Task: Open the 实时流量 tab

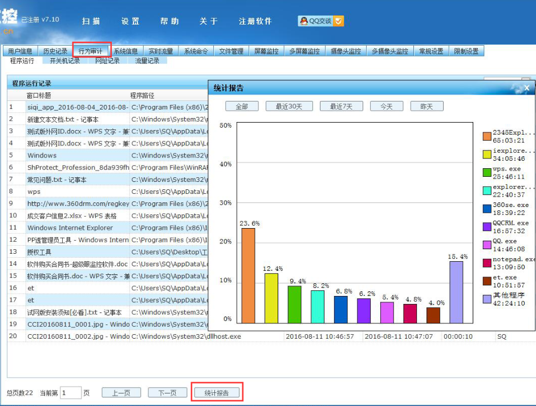Action: pyautogui.click(x=161, y=51)
